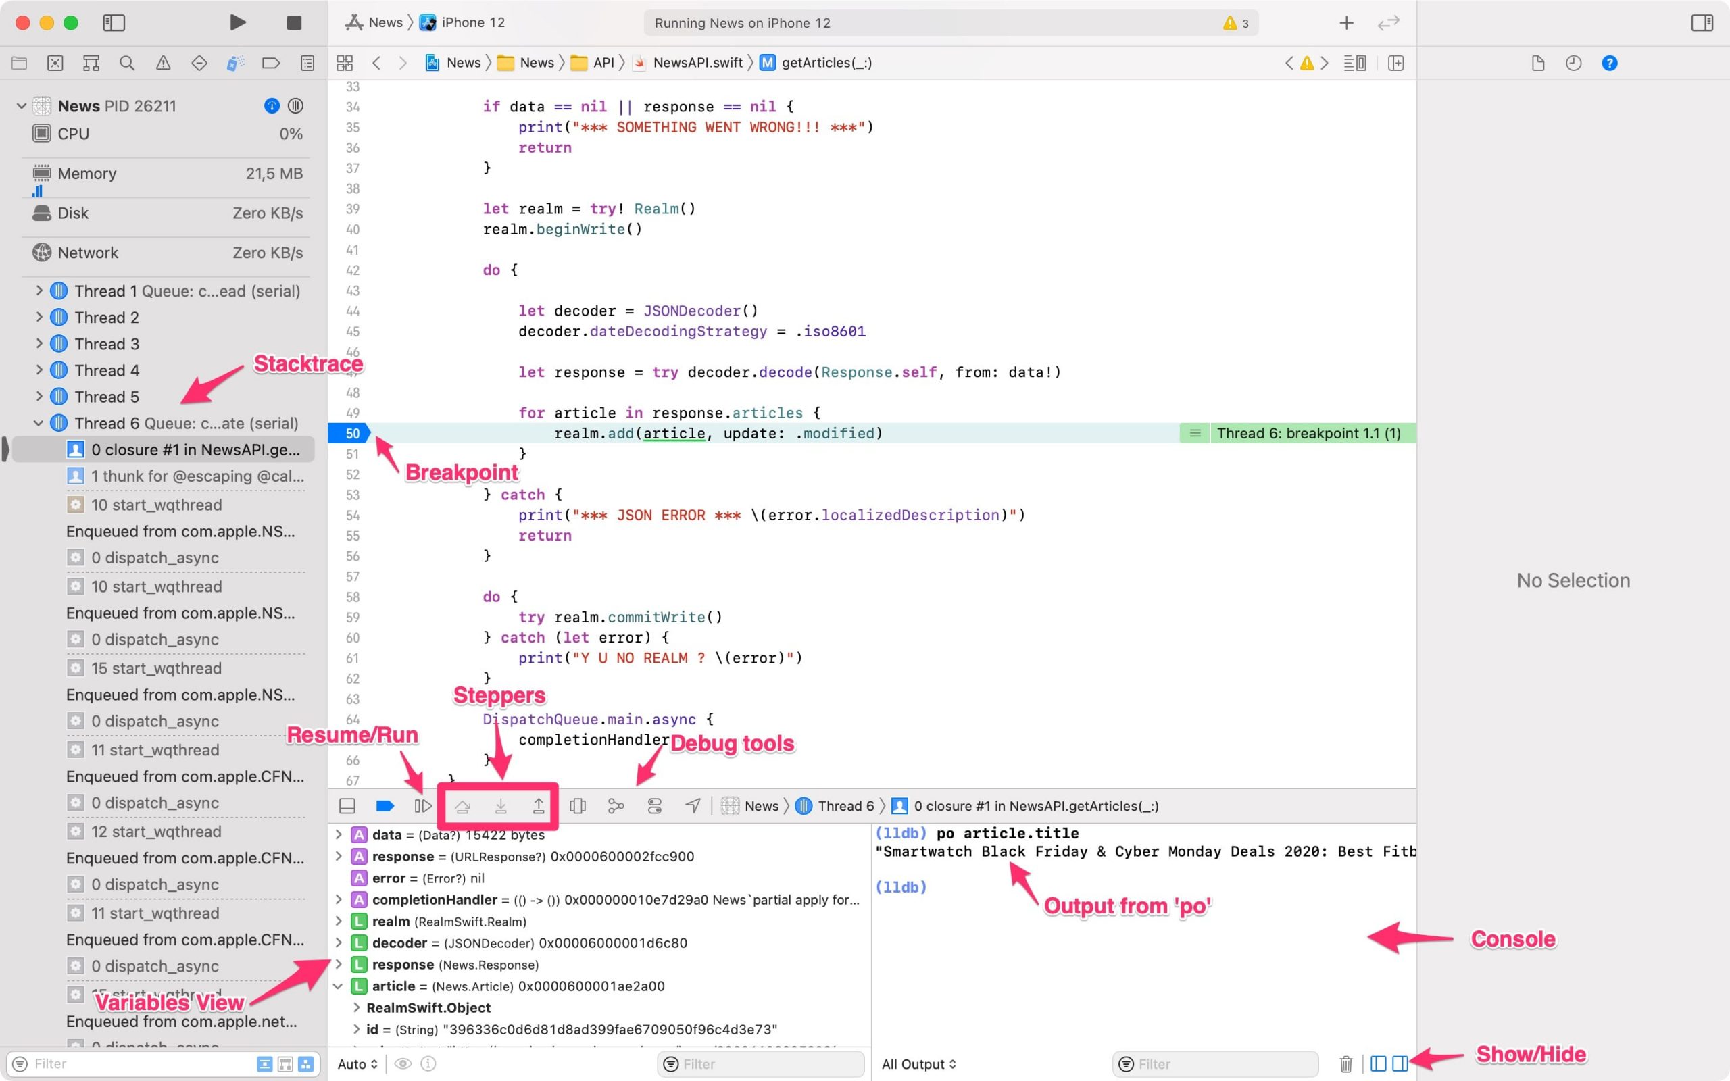
Task: Step out of the function
Action: click(x=539, y=807)
